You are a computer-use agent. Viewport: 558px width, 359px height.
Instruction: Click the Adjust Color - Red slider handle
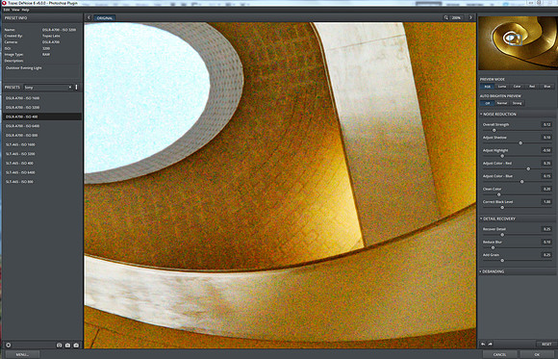[528, 168]
